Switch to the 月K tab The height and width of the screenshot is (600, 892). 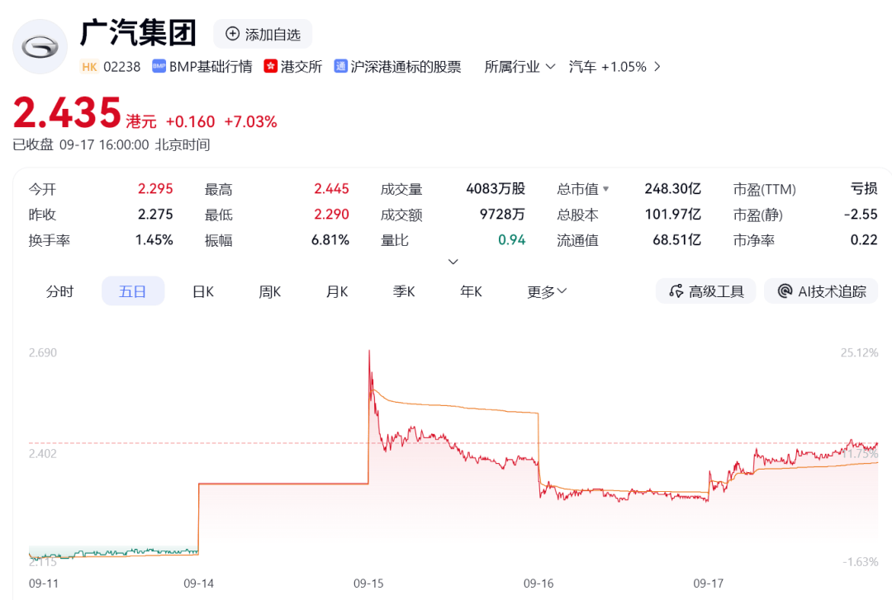337,291
